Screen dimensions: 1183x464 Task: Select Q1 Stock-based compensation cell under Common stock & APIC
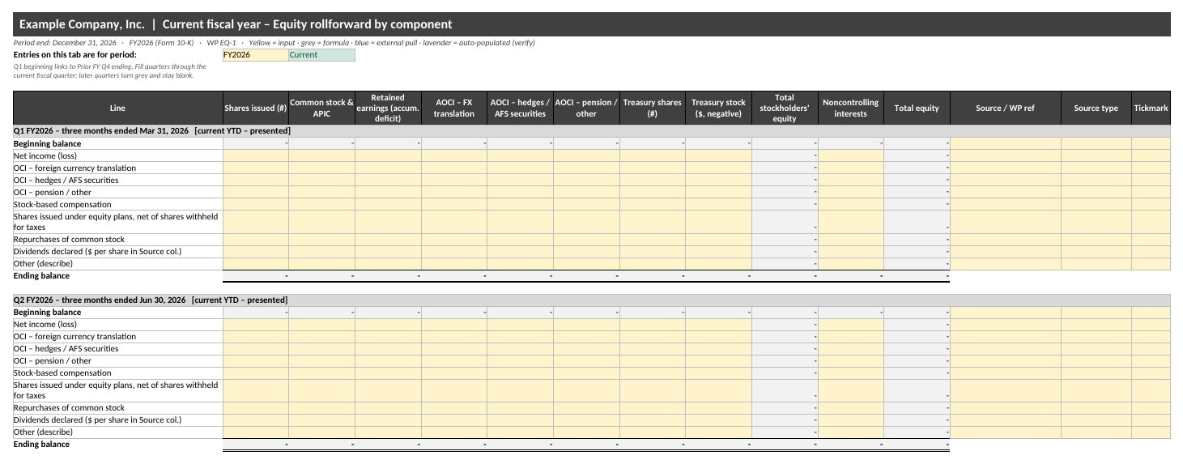[x=321, y=204]
